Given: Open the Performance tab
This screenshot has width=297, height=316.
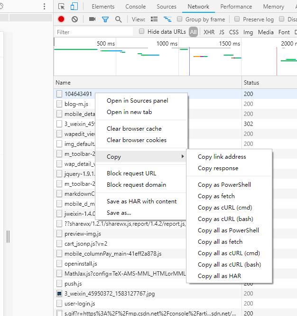Looking at the screenshot, I should (236, 7).
